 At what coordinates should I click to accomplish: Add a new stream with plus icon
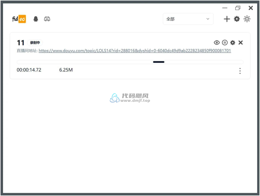pos(227,19)
